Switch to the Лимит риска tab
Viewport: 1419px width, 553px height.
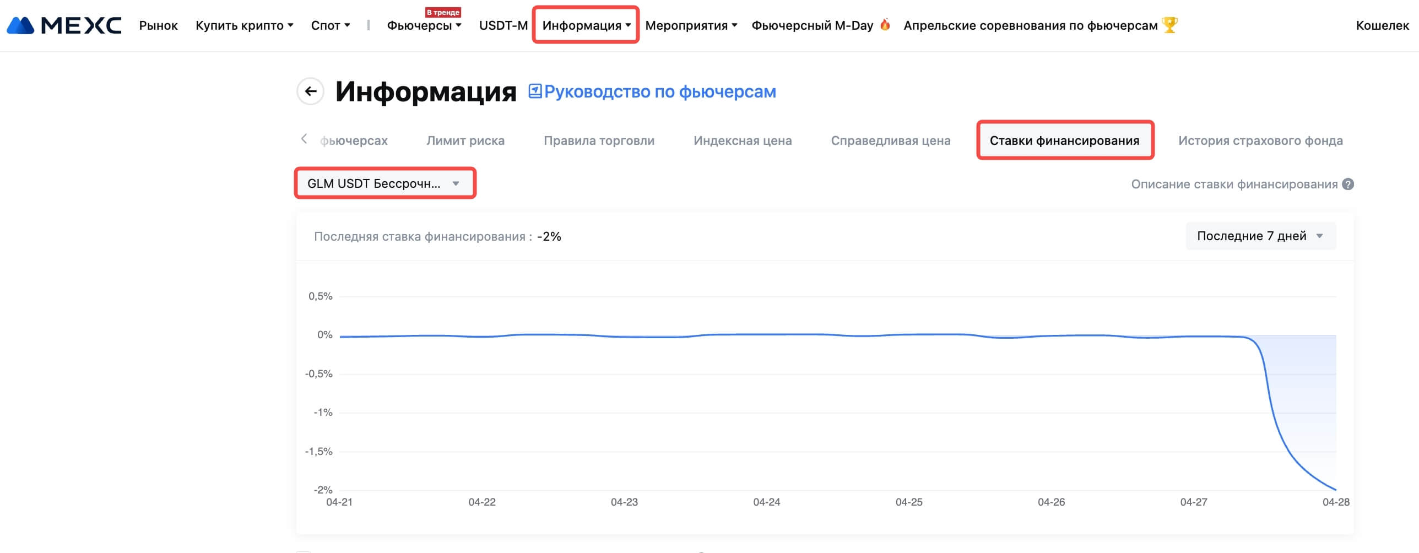click(x=465, y=140)
